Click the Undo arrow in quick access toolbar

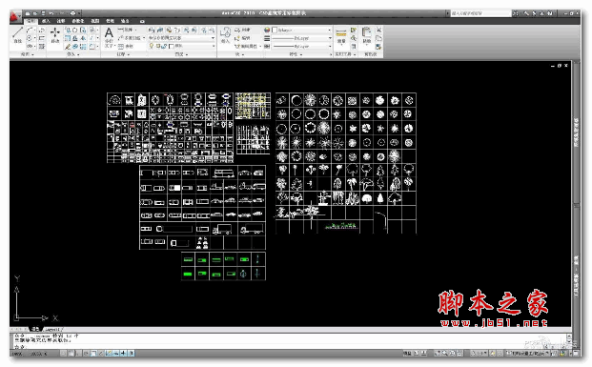pyautogui.click(x=51, y=13)
